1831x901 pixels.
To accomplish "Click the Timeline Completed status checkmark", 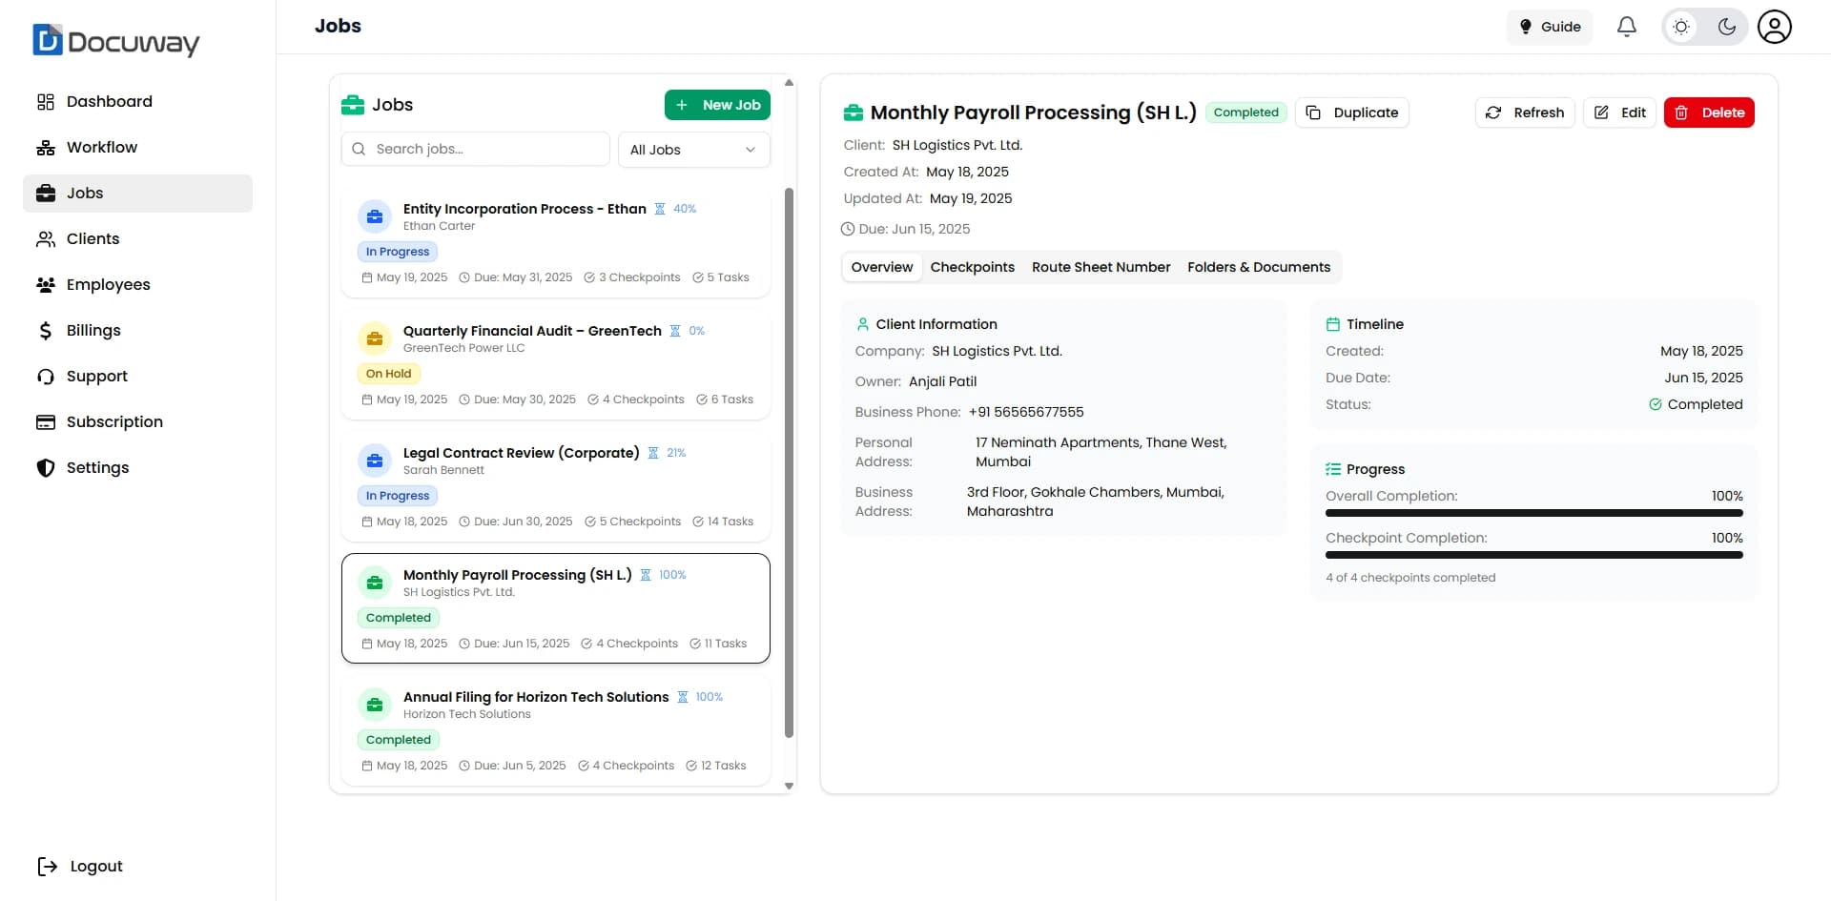I will coord(1656,404).
